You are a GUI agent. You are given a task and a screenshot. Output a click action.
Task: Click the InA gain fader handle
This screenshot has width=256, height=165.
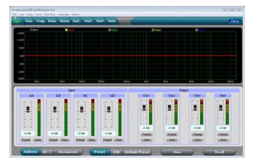tap(28, 109)
